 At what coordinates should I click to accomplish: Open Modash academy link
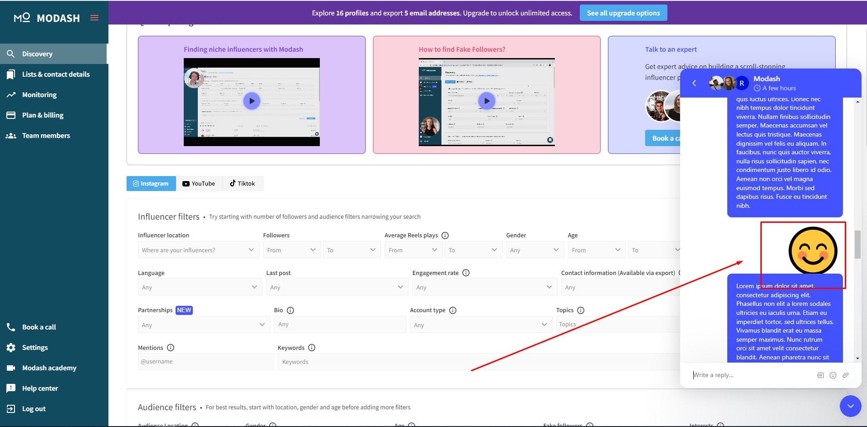click(x=54, y=368)
